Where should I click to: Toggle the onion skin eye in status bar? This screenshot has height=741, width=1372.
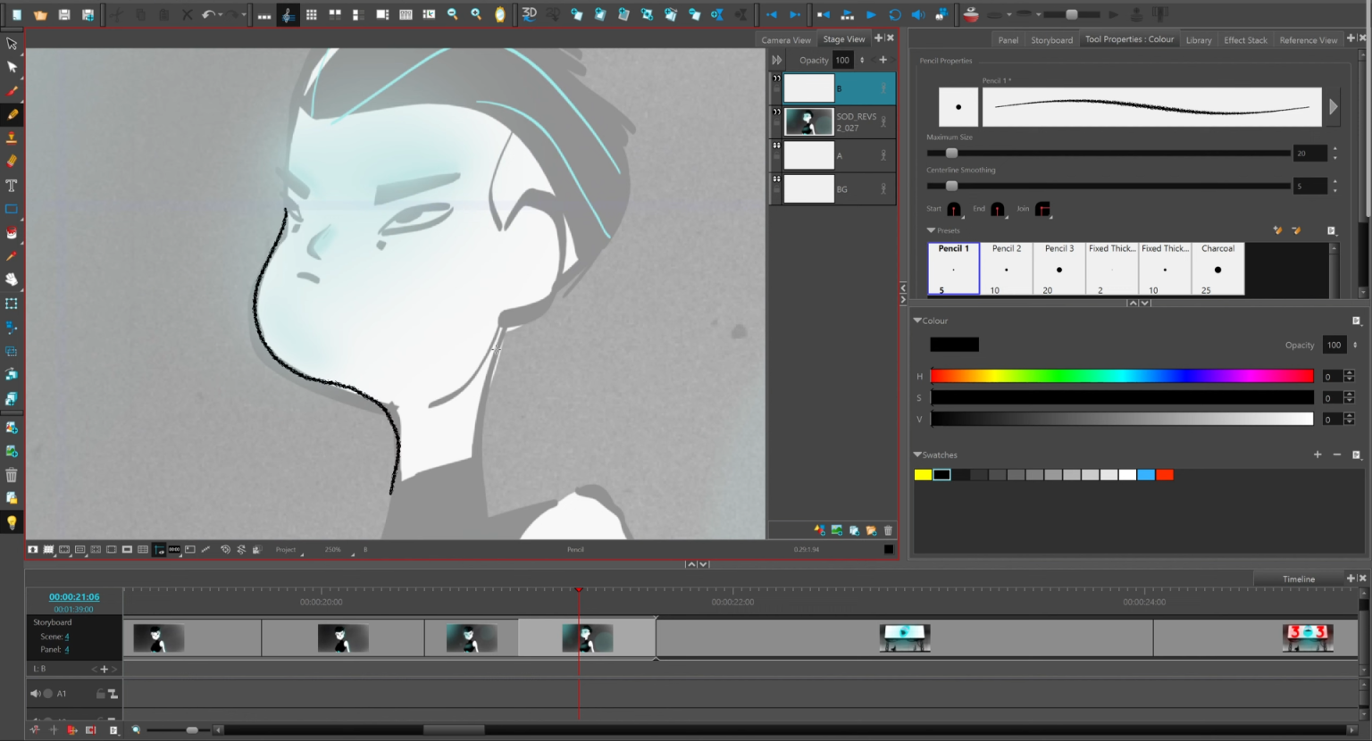[159, 549]
